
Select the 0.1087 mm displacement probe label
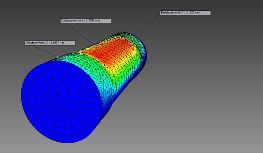50,43
